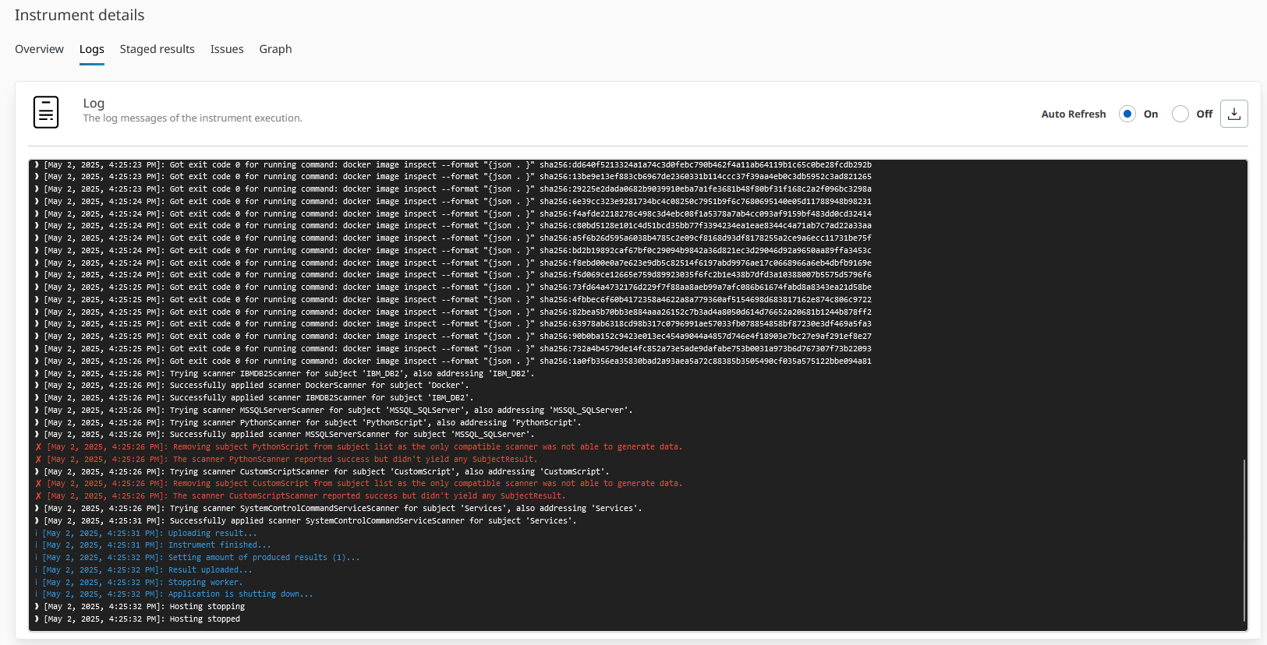Viewport: 1267px width, 645px height.
Task: Click the Log document icon
Action: pos(46,112)
